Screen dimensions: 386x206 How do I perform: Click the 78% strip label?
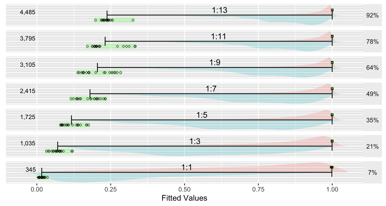[372, 42]
